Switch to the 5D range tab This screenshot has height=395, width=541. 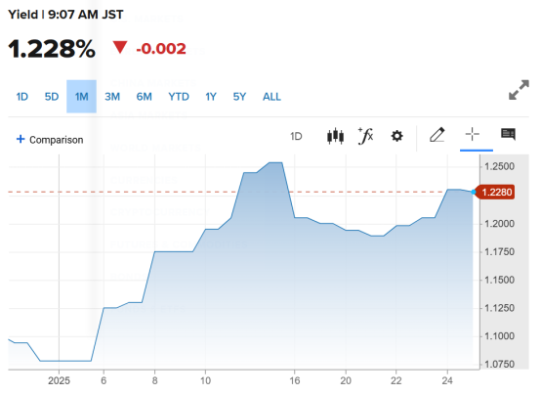point(52,97)
